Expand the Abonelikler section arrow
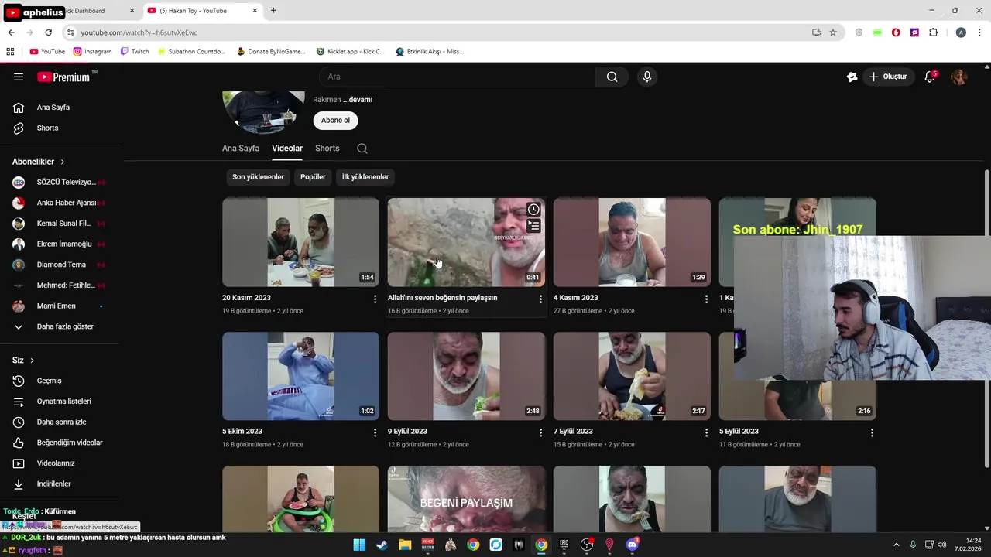 (x=63, y=162)
